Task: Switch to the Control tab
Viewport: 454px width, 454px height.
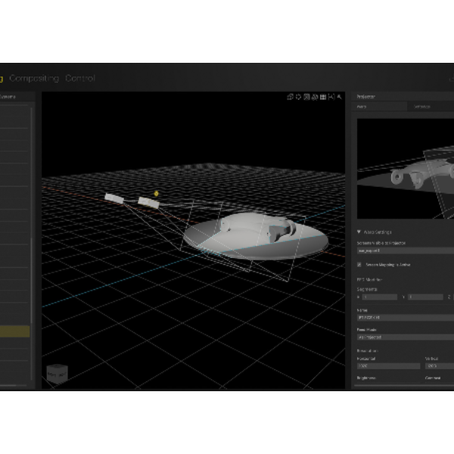Action: pyautogui.click(x=80, y=78)
